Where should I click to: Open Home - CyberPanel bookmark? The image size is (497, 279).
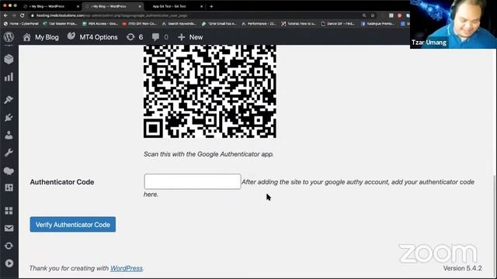(21, 24)
